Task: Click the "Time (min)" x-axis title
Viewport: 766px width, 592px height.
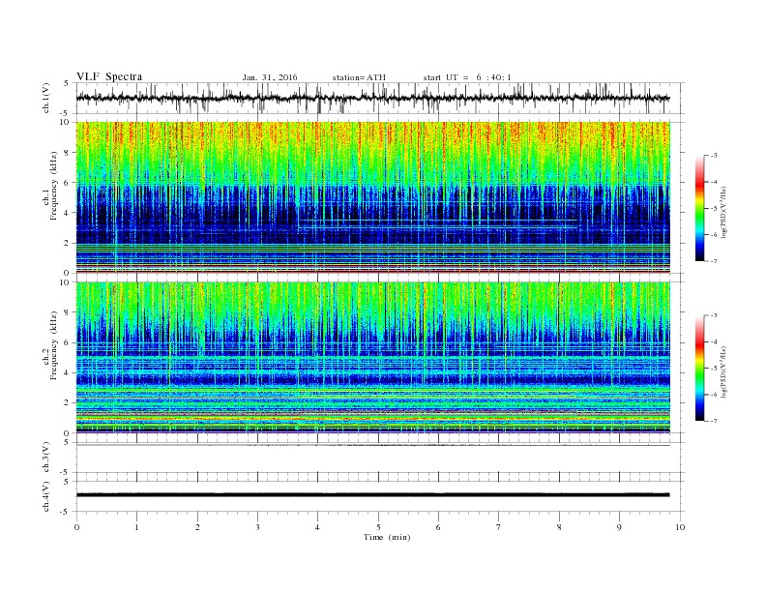Action: point(387,537)
